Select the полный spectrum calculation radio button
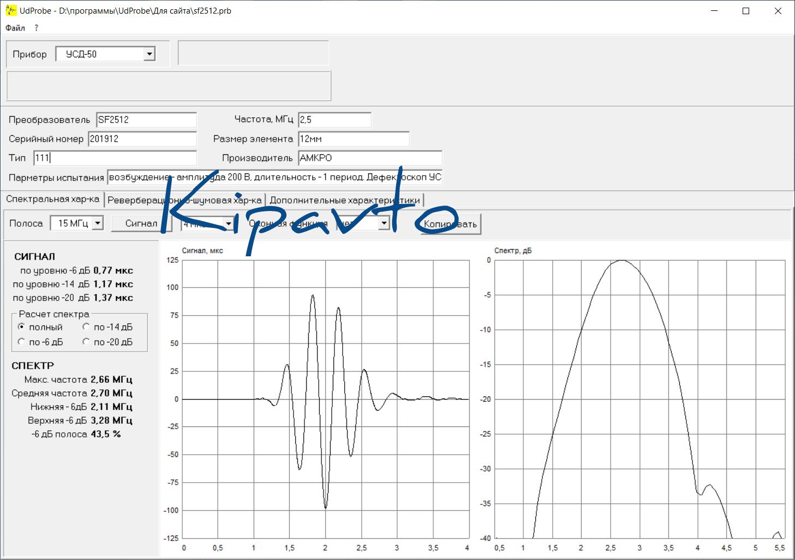The height and width of the screenshot is (560, 795). 22,327
